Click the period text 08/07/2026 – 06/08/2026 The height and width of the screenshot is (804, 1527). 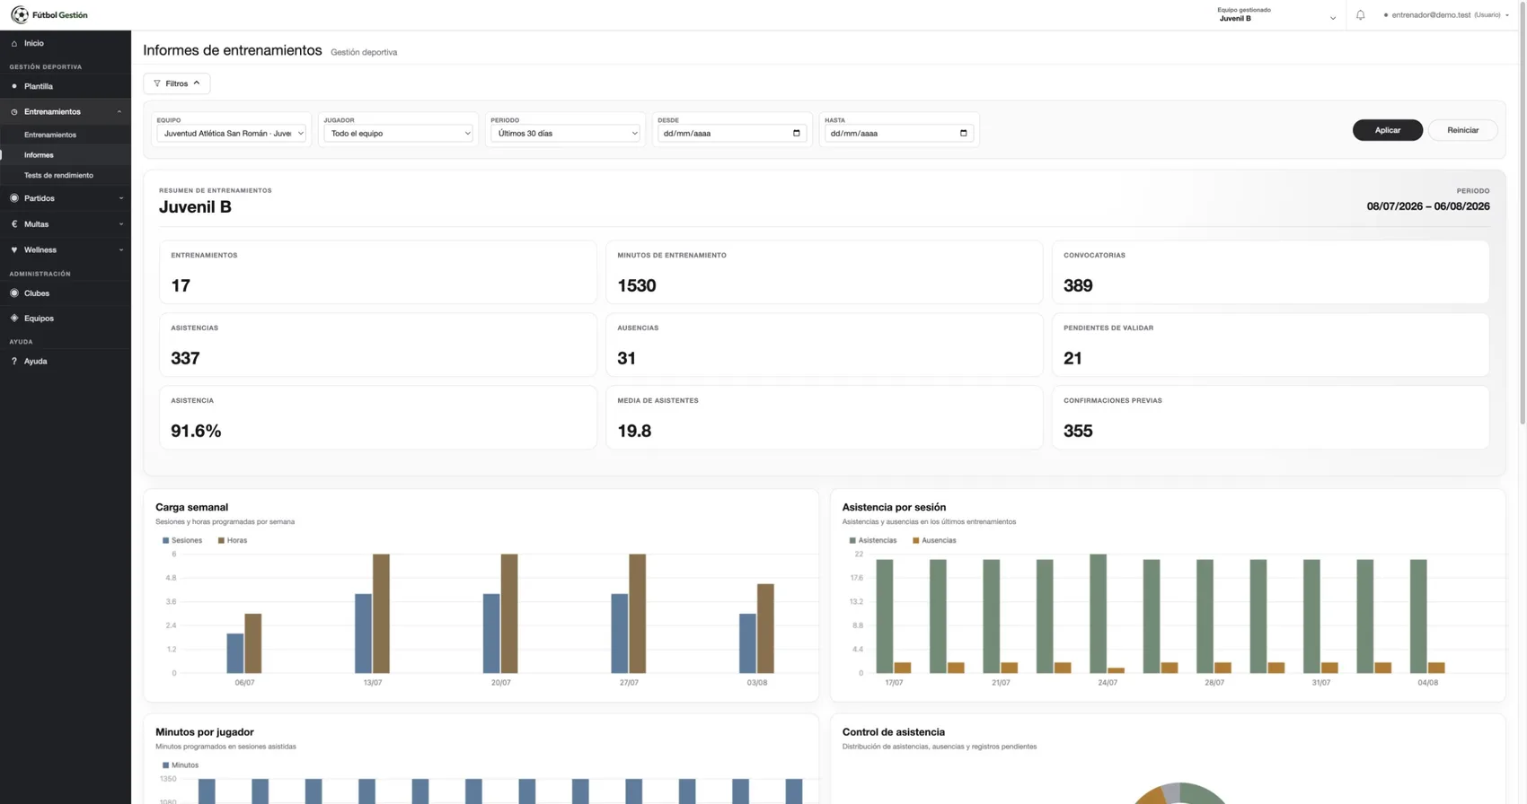[1428, 206]
